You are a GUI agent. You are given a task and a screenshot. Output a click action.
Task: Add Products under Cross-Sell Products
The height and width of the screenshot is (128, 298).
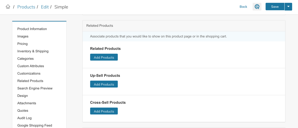coord(104,111)
